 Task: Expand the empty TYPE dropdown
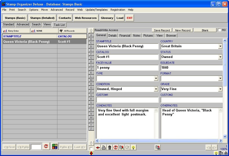156,78
